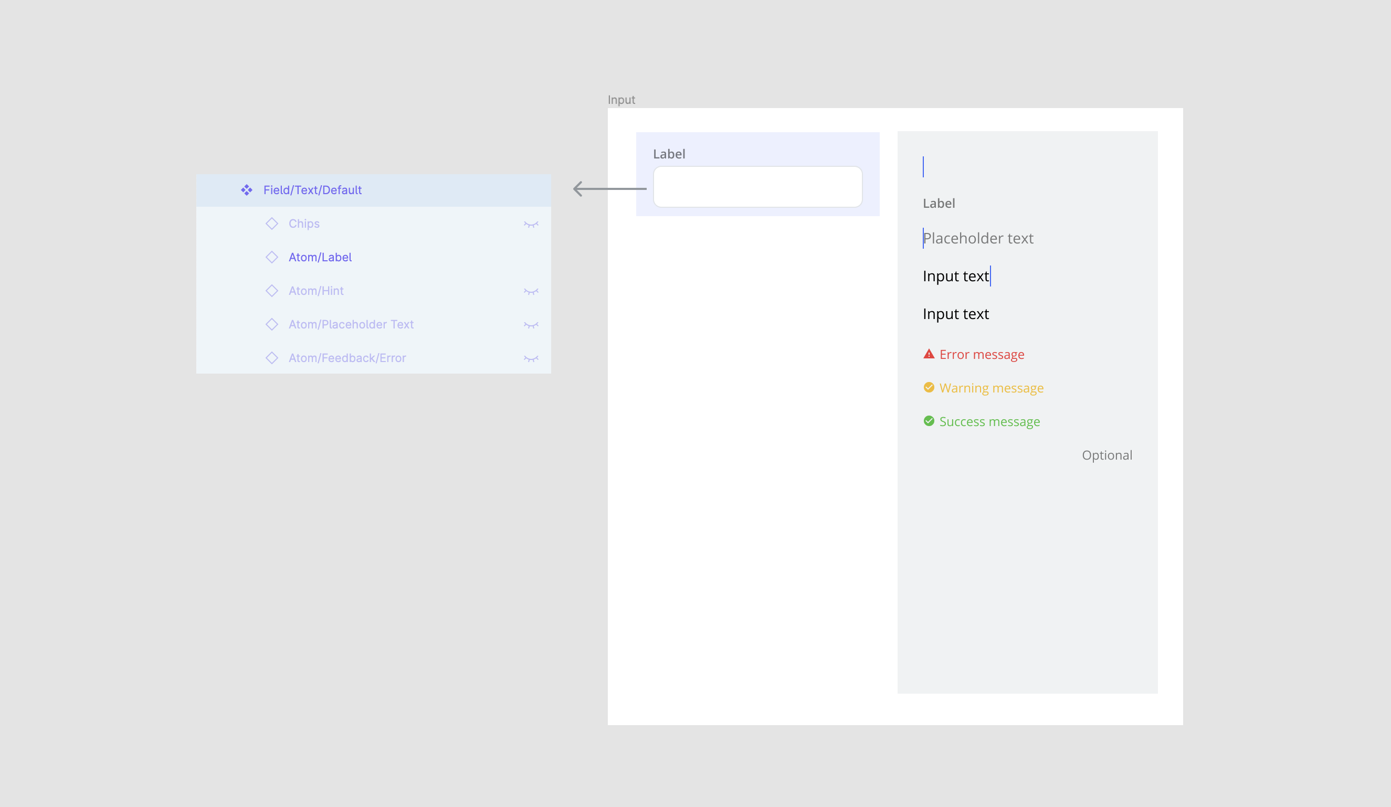Image resolution: width=1391 pixels, height=807 pixels.
Task: Click the Atom/Label instance diamond icon
Action: [272, 257]
